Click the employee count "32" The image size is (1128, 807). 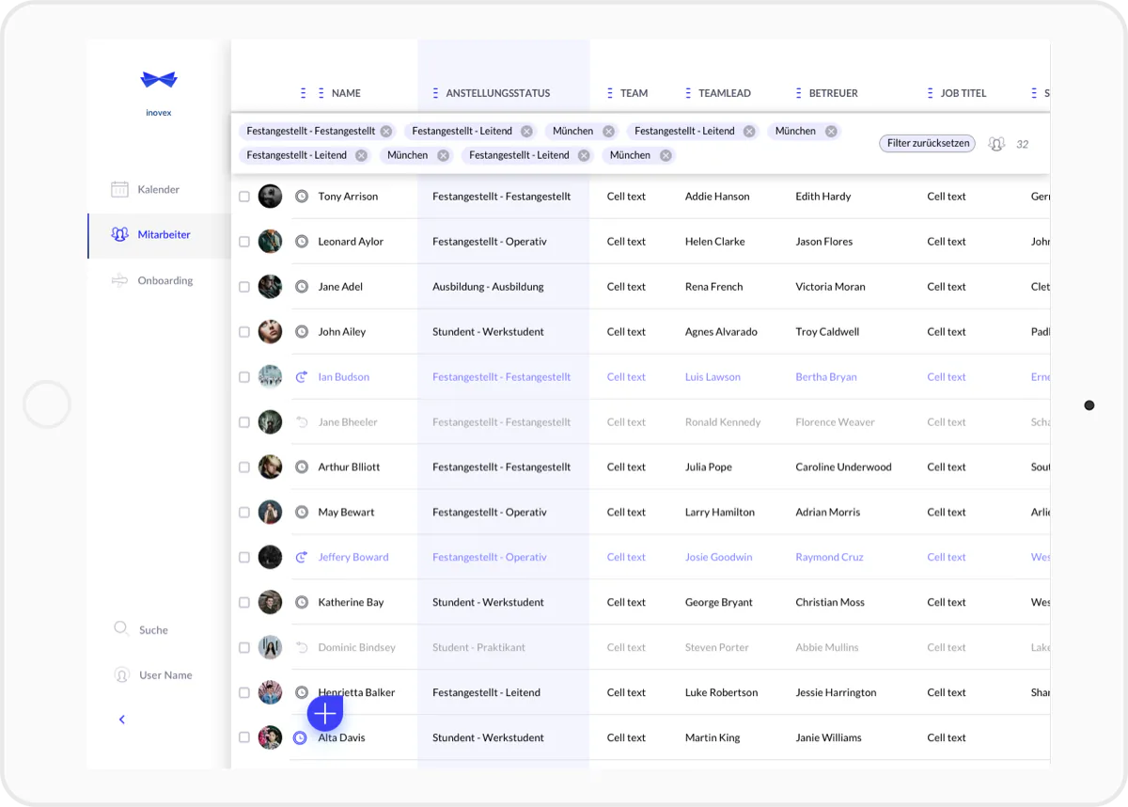point(1023,145)
